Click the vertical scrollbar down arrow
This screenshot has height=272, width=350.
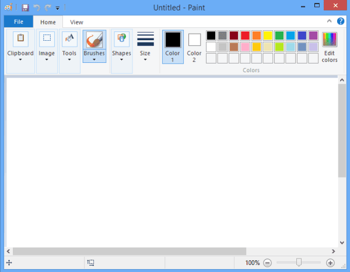click(x=342, y=242)
